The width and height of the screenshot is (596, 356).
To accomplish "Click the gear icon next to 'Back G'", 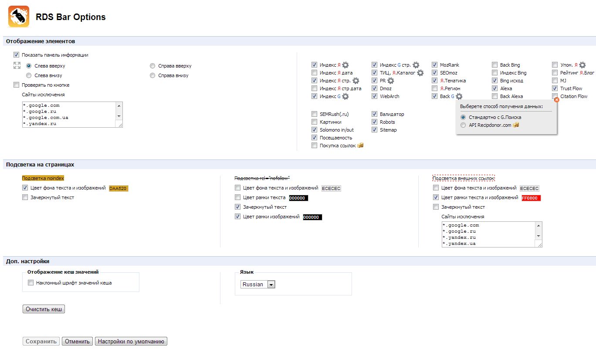I will 459,96.
